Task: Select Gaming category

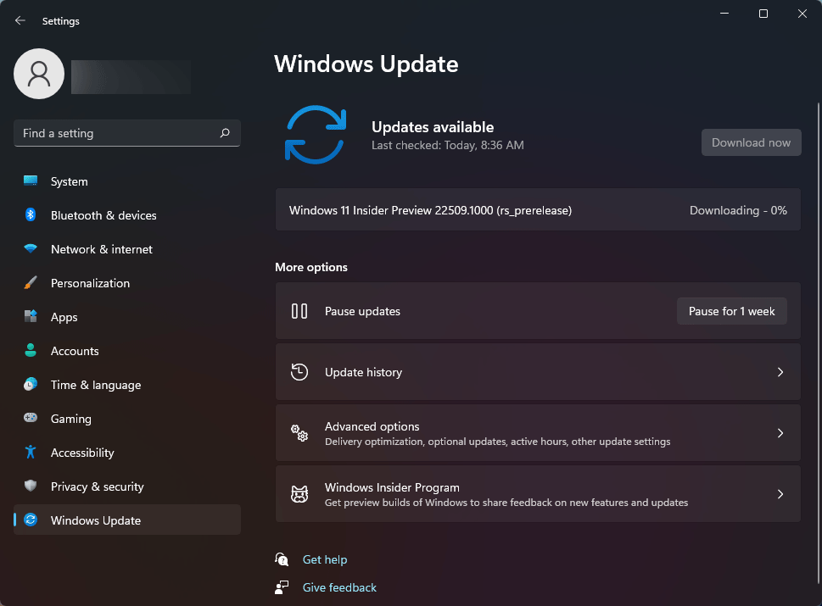Action: pyautogui.click(x=127, y=419)
